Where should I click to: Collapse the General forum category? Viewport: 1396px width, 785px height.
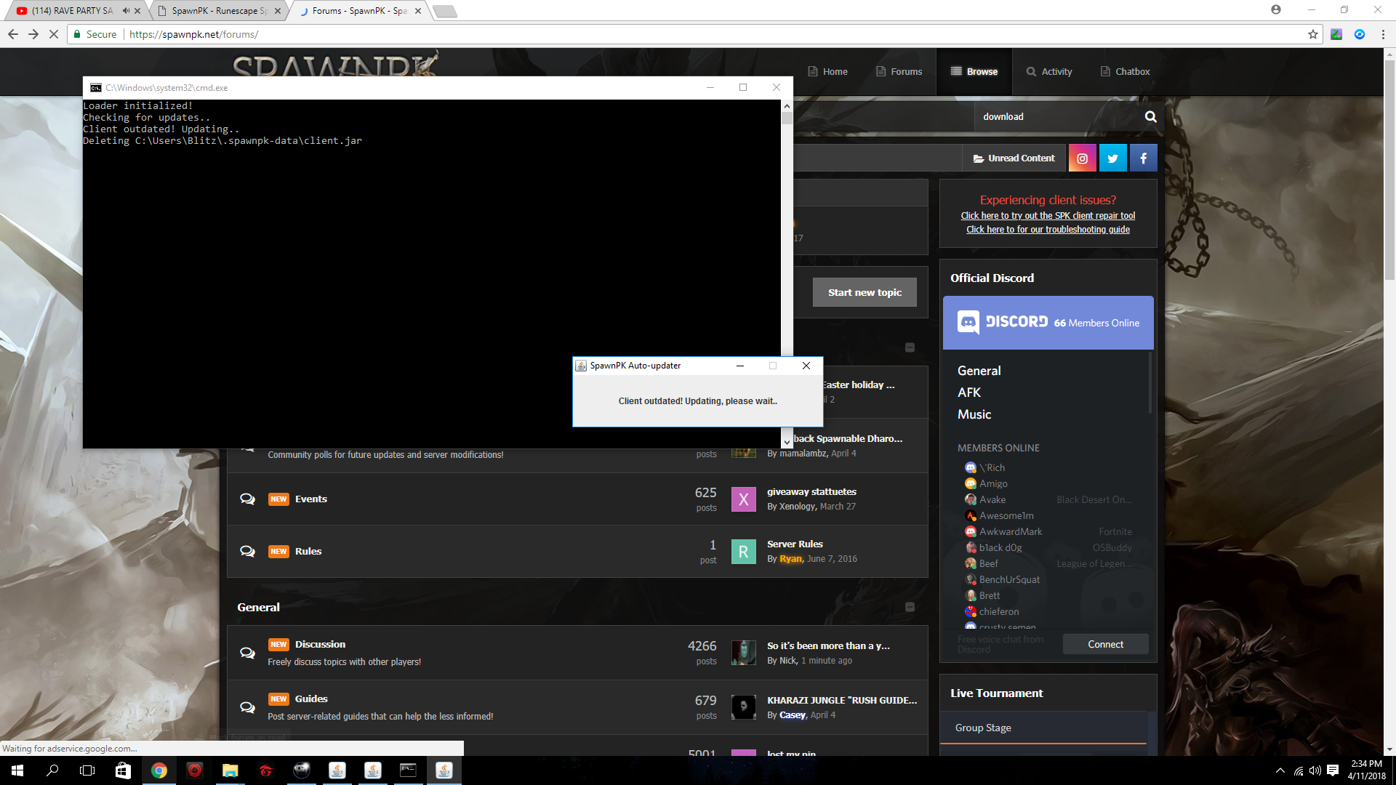click(910, 607)
